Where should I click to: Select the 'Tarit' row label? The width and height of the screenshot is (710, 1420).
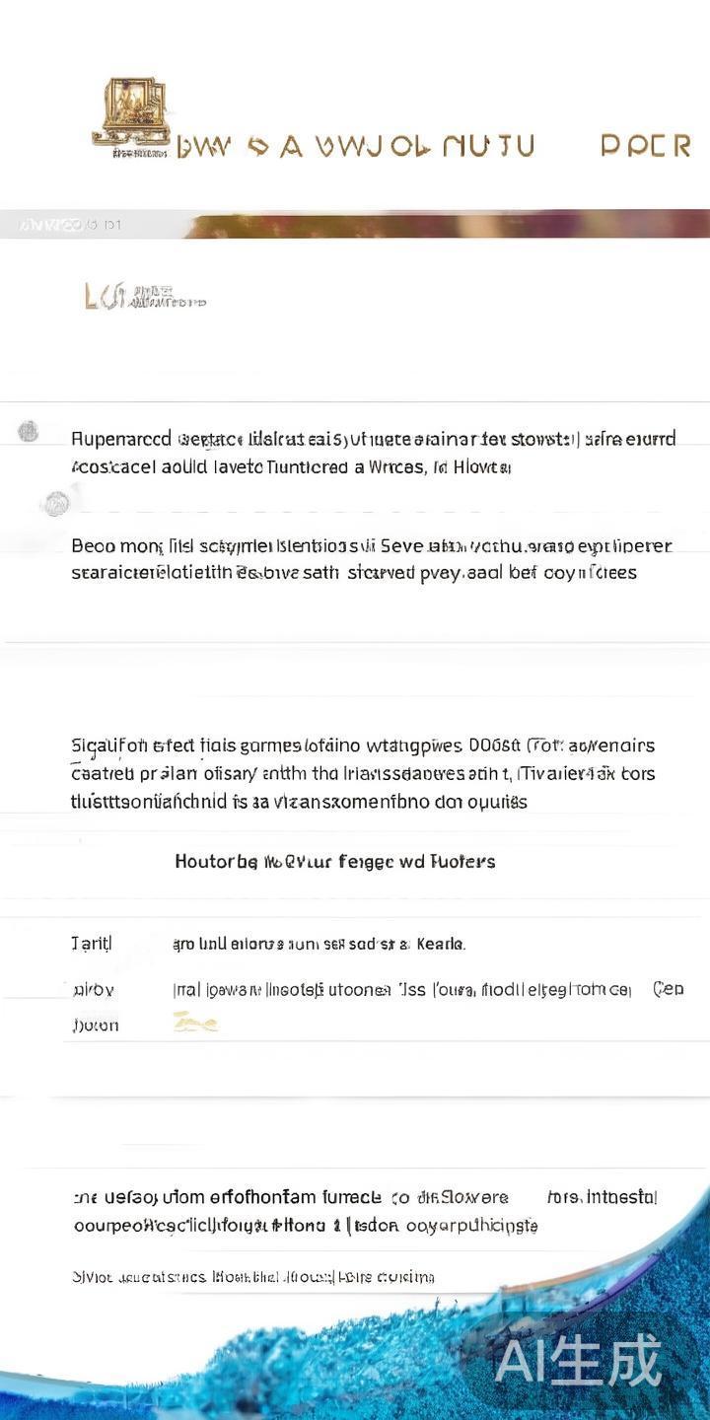pyautogui.click(x=92, y=944)
